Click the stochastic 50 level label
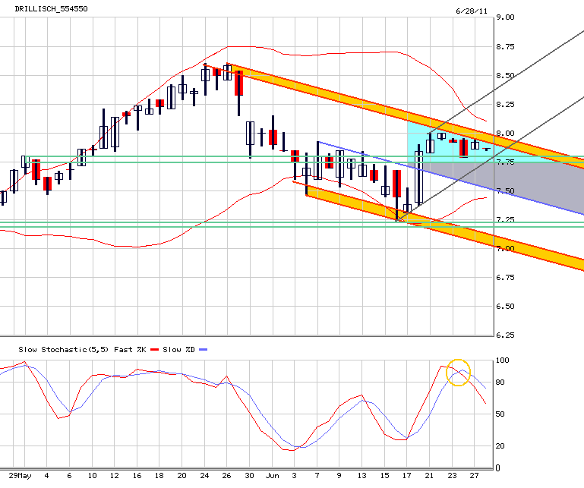The width and height of the screenshot is (584, 488). click(x=500, y=414)
